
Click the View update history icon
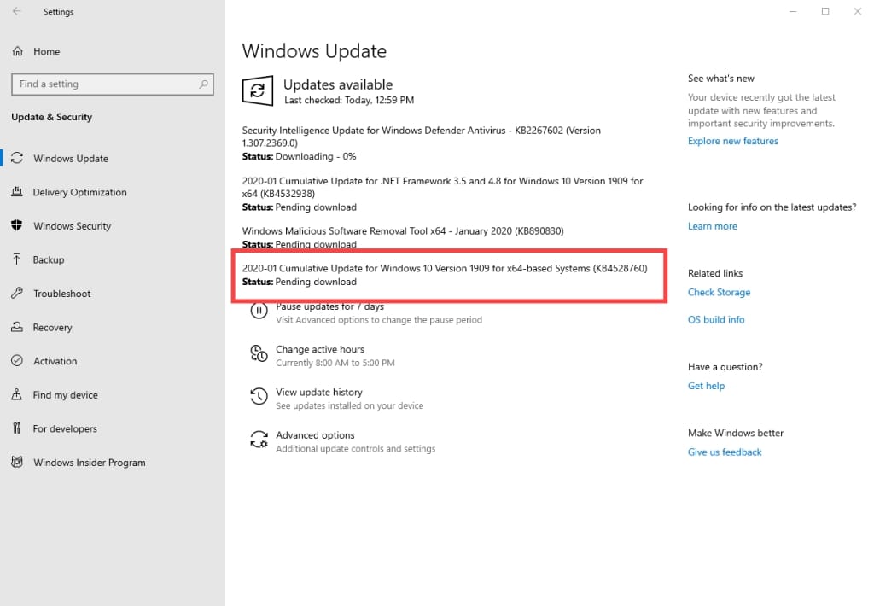click(x=259, y=396)
